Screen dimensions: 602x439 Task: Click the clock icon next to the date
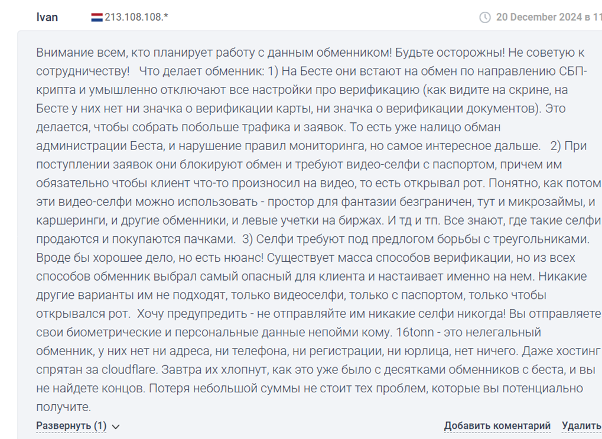coord(485,17)
